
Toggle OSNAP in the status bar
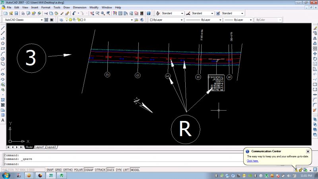[x=88, y=170]
